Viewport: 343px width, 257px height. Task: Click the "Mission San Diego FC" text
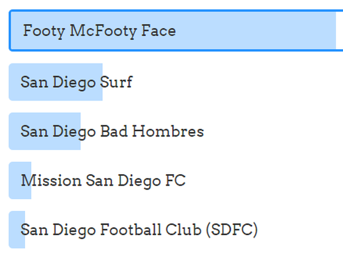click(103, 181)
